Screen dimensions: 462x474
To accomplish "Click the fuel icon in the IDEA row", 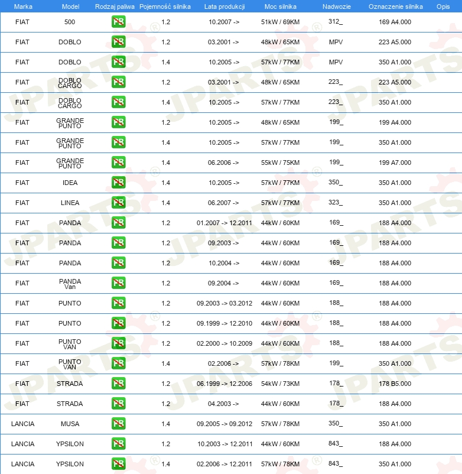I will pyautogui.click(x=118, y=183).
